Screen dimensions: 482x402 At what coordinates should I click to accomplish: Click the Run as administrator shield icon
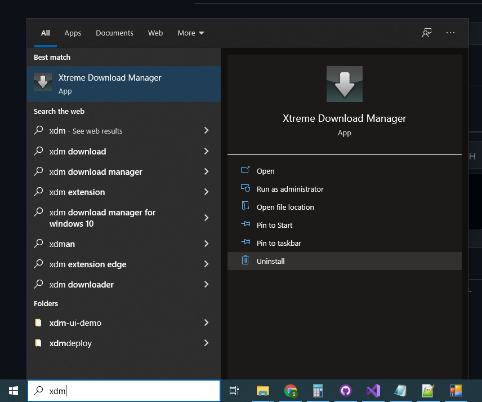pyautogui.click(x=246, y=189)
